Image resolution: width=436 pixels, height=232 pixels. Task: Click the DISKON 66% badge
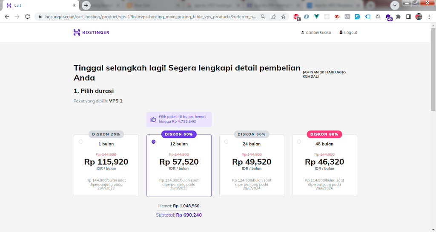(252, 134)
